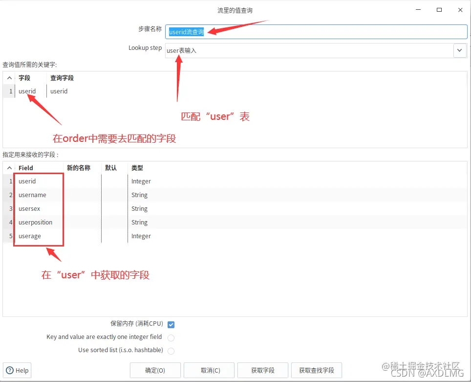Image resolution: width=471 pixels, height=382 pixels.
Task: Maximize the 流里的值查询 dialog
Action: (x=439, y=10)
